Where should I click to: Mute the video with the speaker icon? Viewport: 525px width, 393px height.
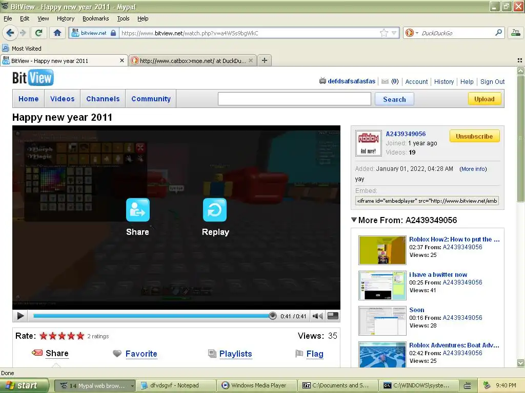coord(317,316)
